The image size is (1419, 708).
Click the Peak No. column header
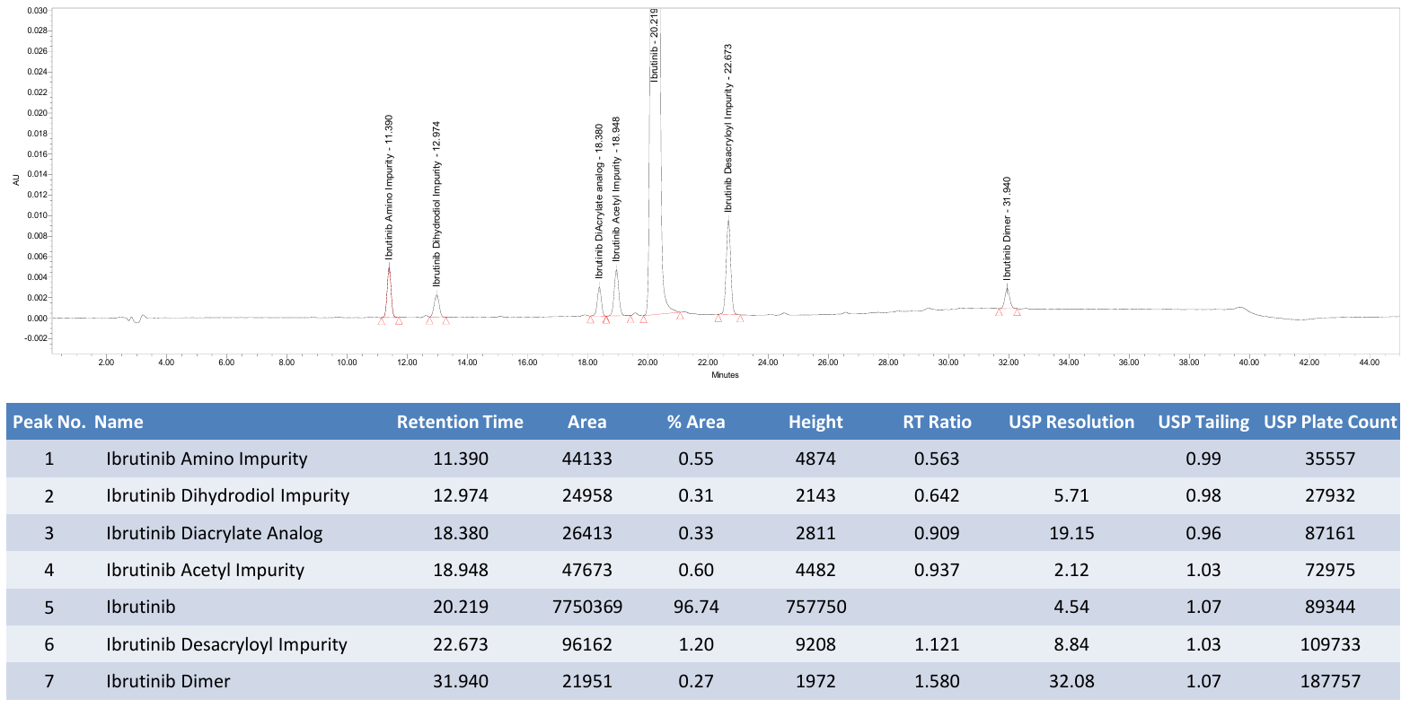click(49, 422)
